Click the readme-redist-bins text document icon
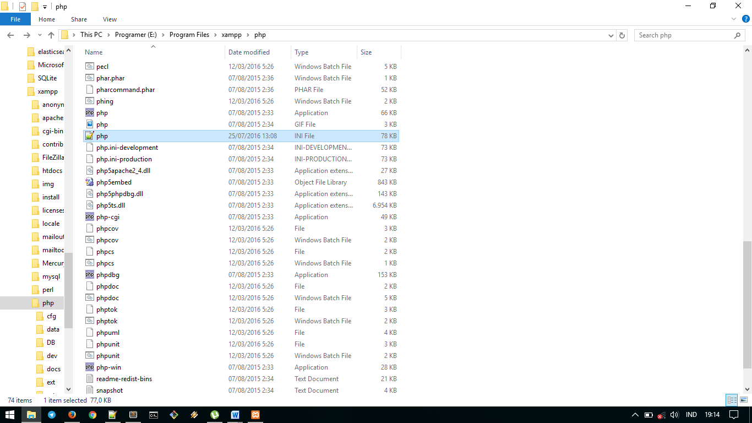Screen dimensions: 752x423 coord(90,378)
